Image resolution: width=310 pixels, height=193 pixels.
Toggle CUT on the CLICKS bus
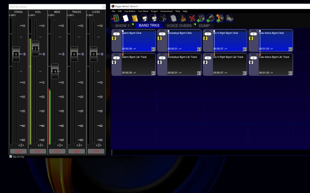[x=96, y=151]
